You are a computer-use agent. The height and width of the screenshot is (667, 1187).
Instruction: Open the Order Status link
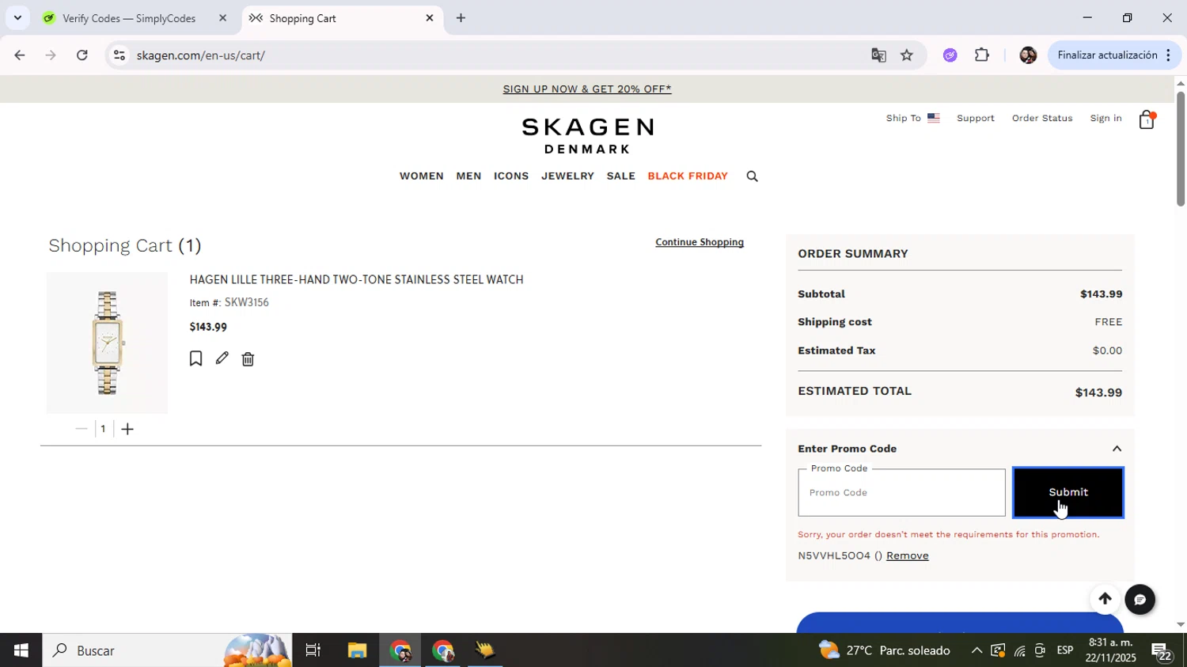(x=1042, y=118)
